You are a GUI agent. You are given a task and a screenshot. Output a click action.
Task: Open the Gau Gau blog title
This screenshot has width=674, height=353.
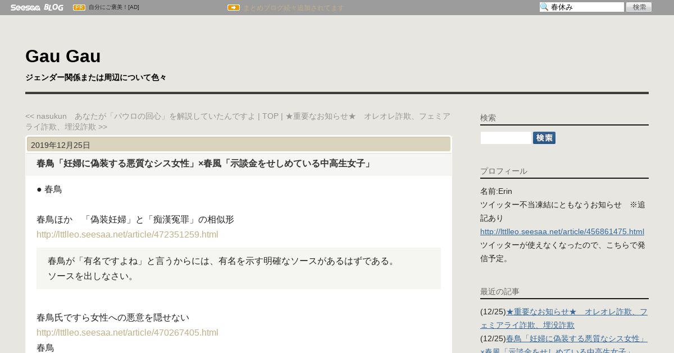63,56
